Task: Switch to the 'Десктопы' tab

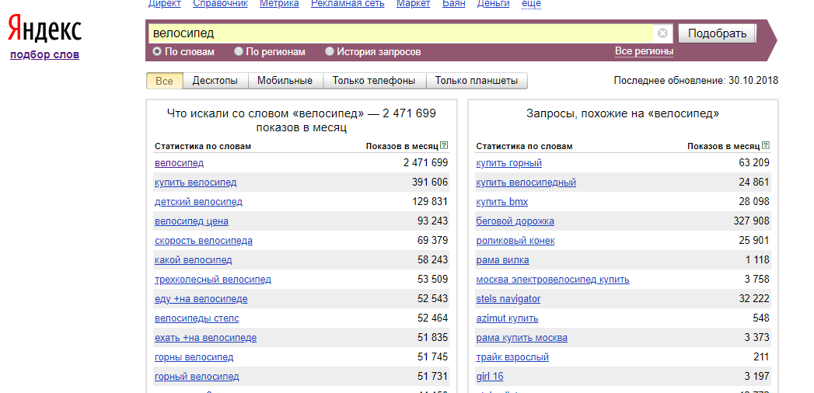Action: 215,80
